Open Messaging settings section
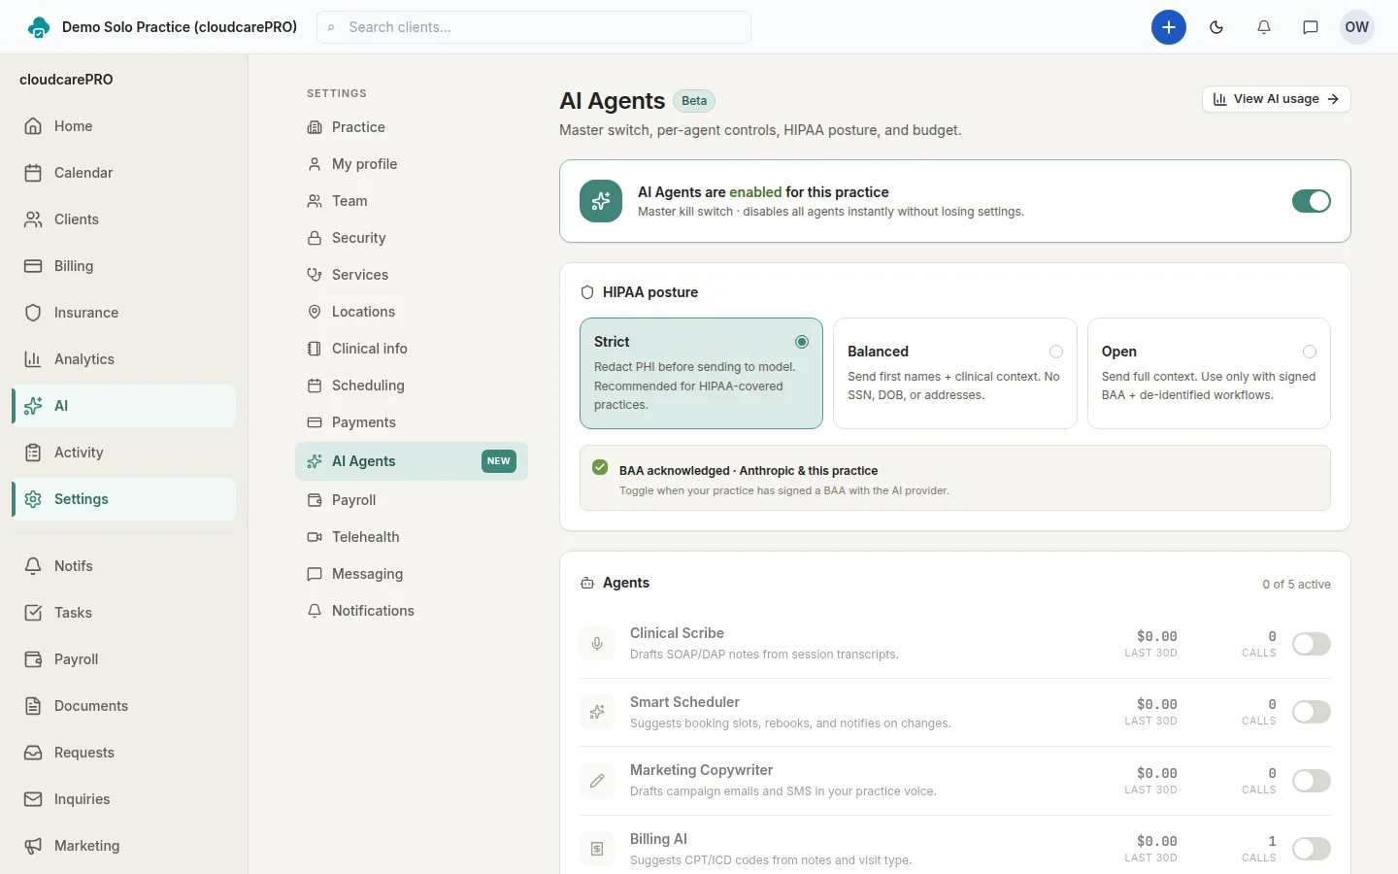The height and width of the screenshot is (874, 1398). (x=412, y=574)
